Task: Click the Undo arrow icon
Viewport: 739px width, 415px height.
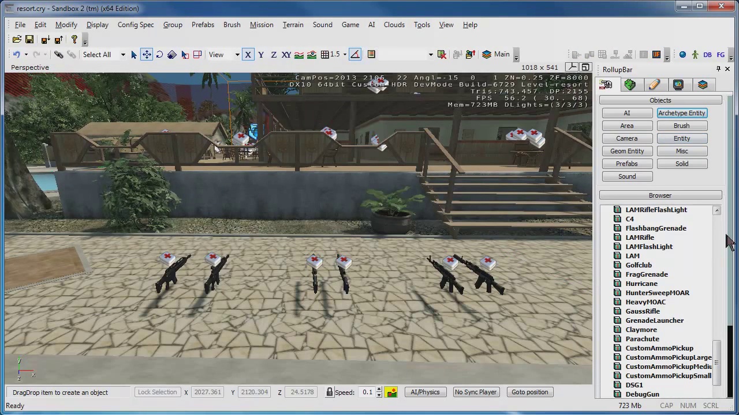Action: [17, 55]
